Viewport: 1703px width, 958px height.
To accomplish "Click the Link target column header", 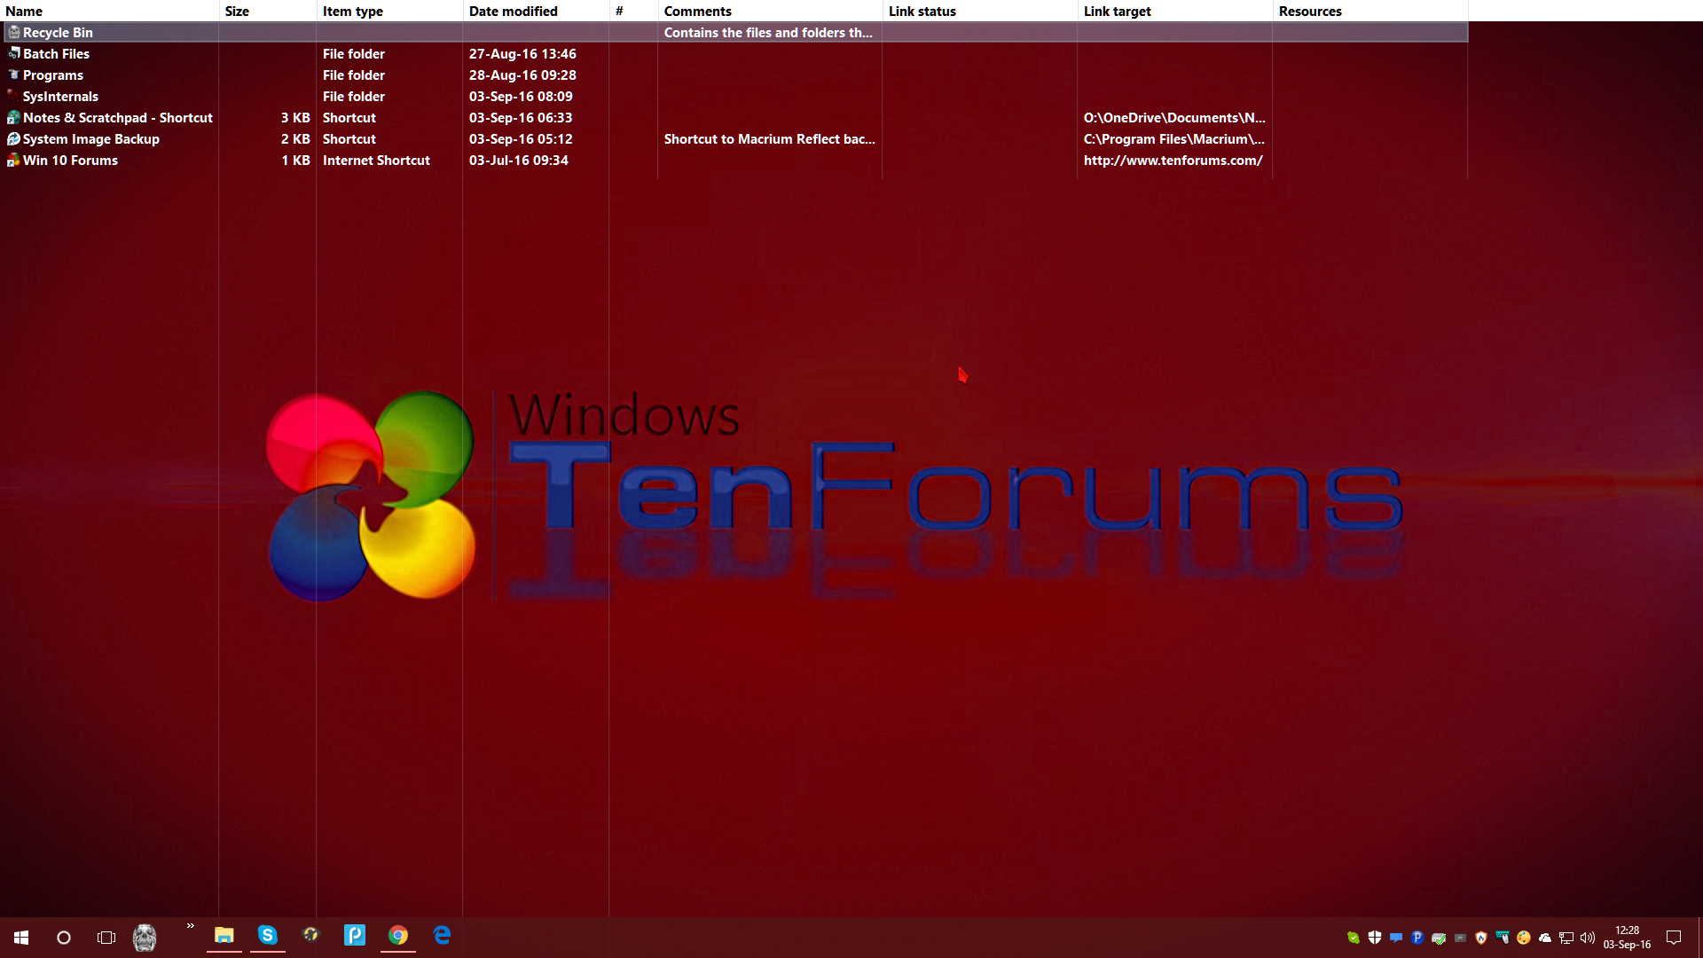I will click(x=1117, y=12).
